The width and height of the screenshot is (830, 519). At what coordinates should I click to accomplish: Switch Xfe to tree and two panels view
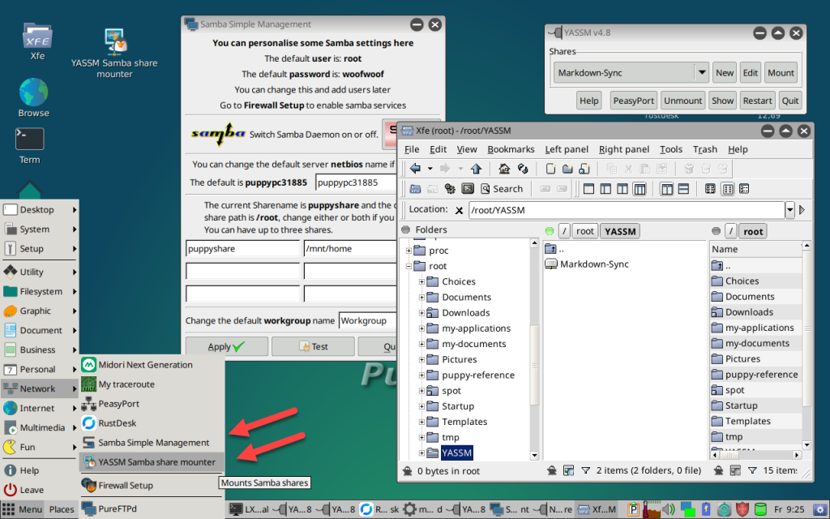point(640,188)
